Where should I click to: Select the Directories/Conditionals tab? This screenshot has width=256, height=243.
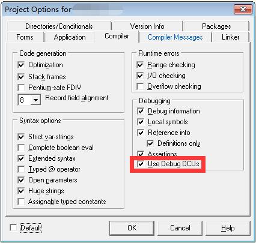[59, 26]
